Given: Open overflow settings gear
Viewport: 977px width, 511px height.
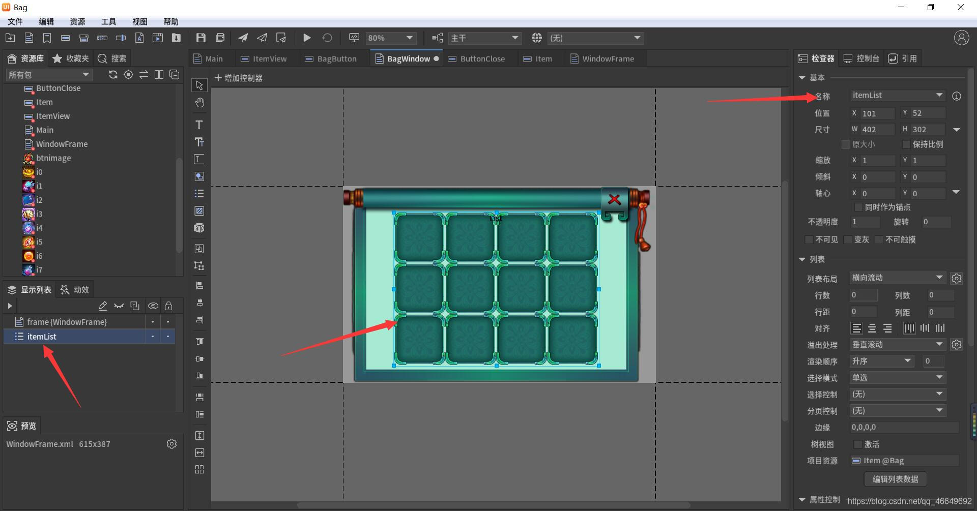Looking at the screenshot, I should coord(957,345).
